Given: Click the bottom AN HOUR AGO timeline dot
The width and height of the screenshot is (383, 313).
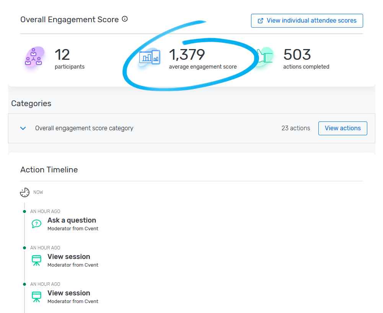Looking at the screenshot, I should [x=25, y=284].
